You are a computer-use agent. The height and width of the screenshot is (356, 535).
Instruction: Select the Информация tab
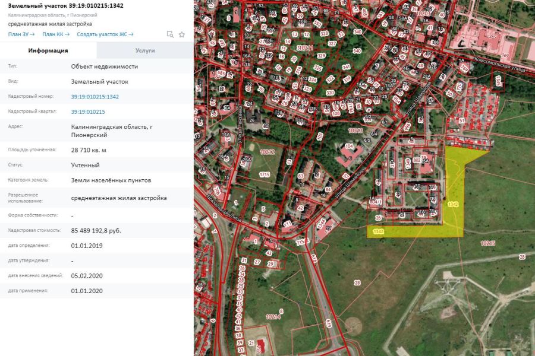point(48,50)
